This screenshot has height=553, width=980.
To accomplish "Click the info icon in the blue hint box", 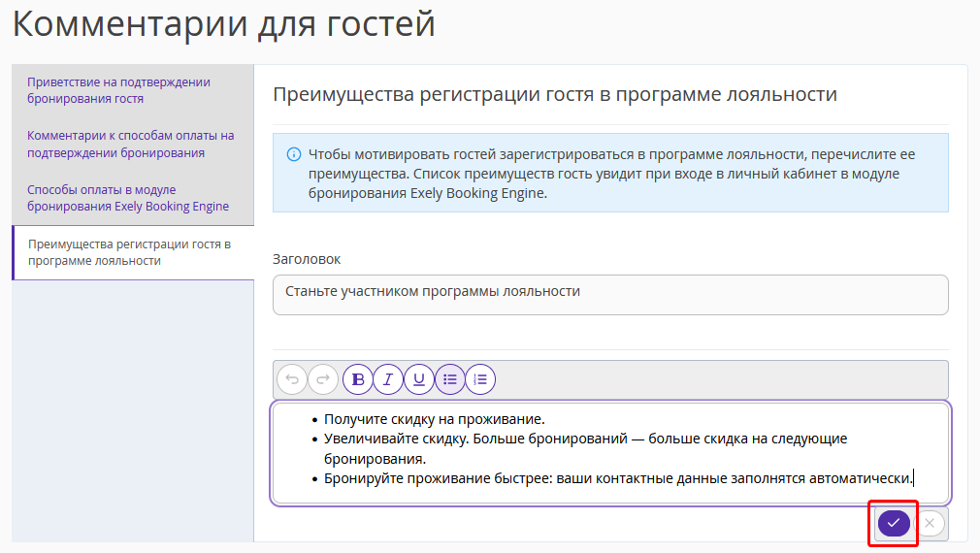I will pos(293,154).
